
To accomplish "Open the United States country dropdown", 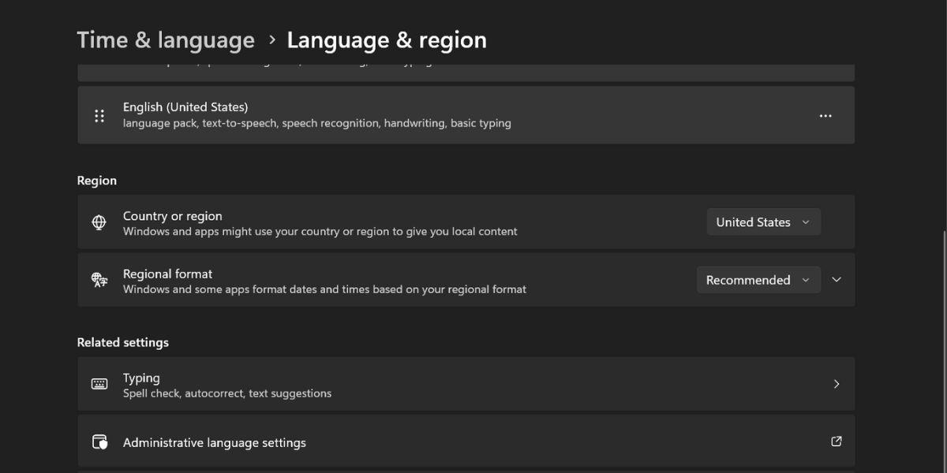I will 763,222.
